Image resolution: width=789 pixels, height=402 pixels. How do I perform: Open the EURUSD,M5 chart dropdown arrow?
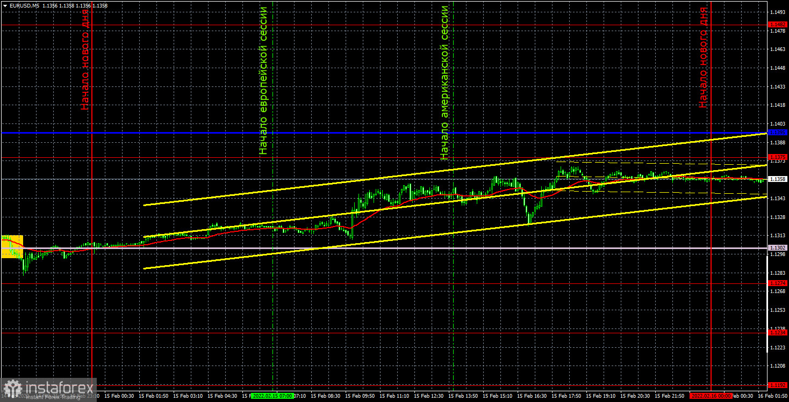5,5
